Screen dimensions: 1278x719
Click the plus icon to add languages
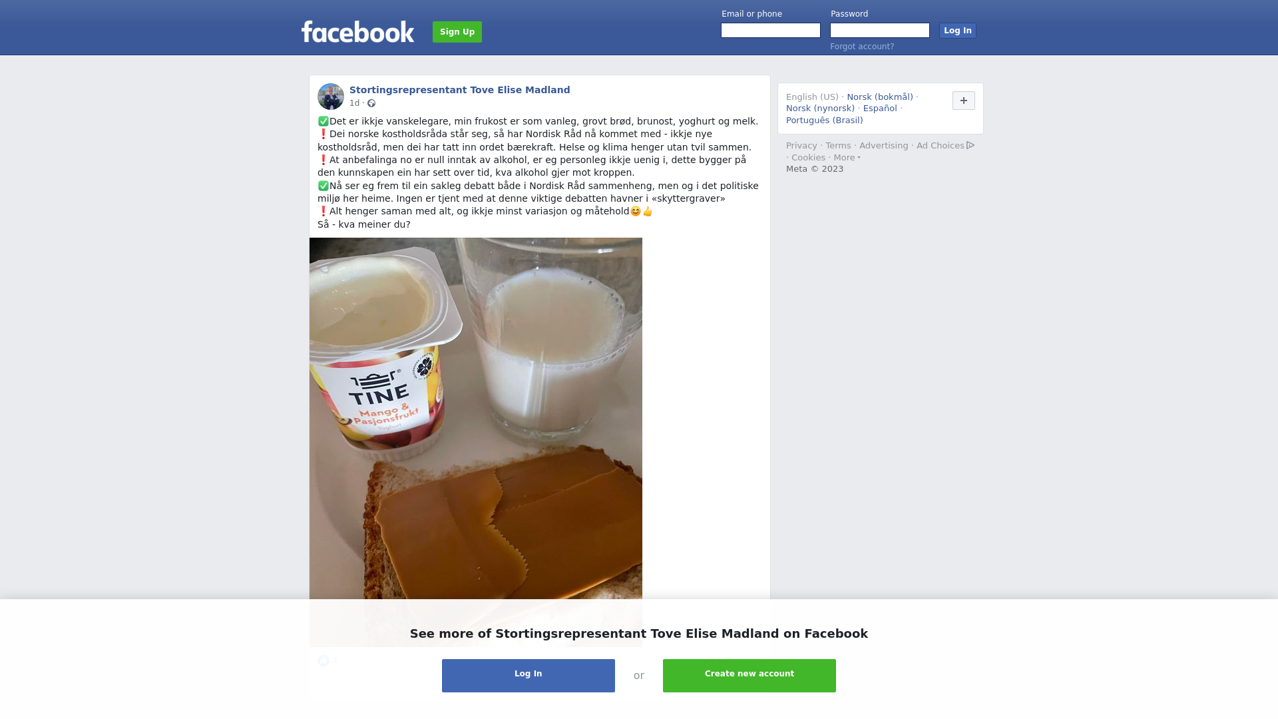coord(963,101)
